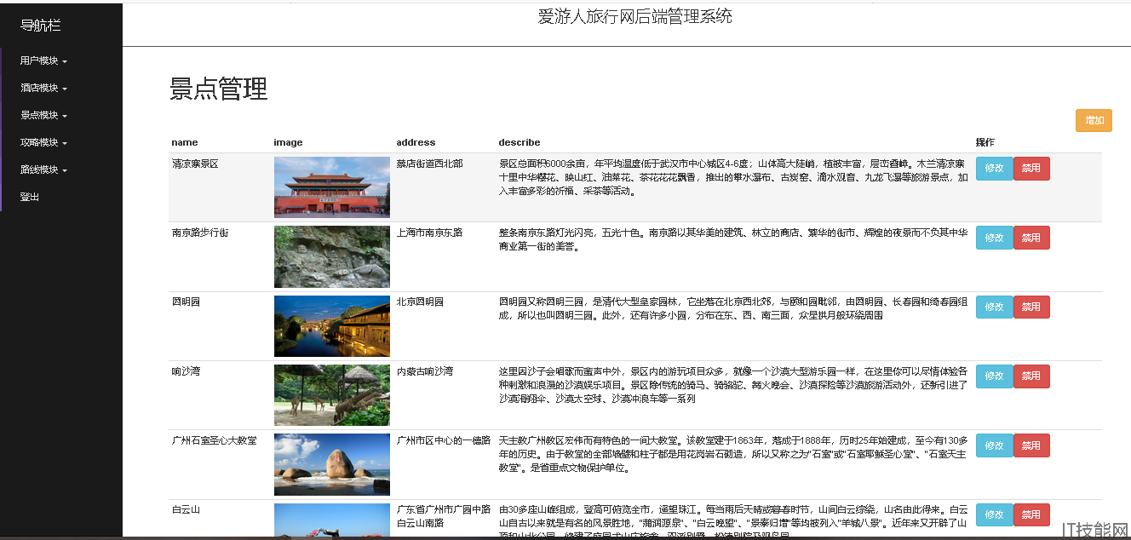Expand the 酒店模块 sidebar menu

tap(43, 89)
